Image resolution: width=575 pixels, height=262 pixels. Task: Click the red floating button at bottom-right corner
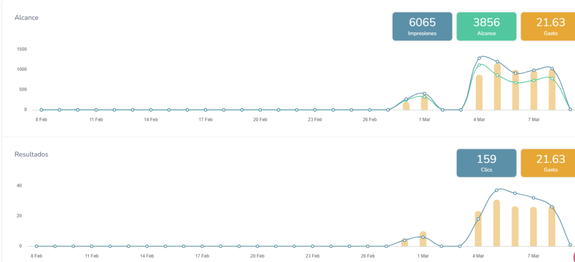point(572,257)
